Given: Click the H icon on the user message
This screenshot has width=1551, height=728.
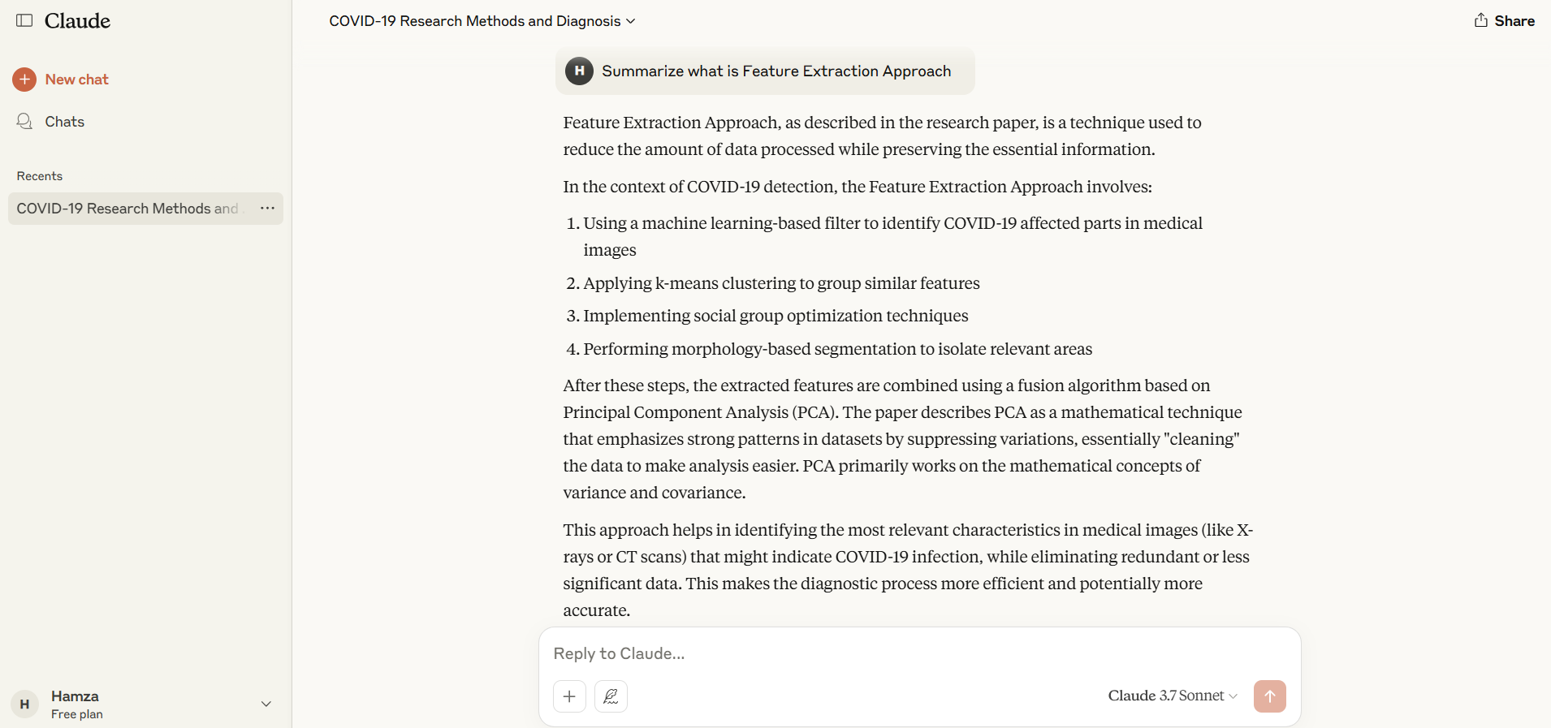Looking at the screenshot, I should (x=579, y=71).
